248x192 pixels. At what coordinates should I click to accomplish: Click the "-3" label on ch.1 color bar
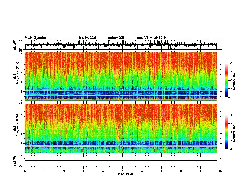coord(231,63)
